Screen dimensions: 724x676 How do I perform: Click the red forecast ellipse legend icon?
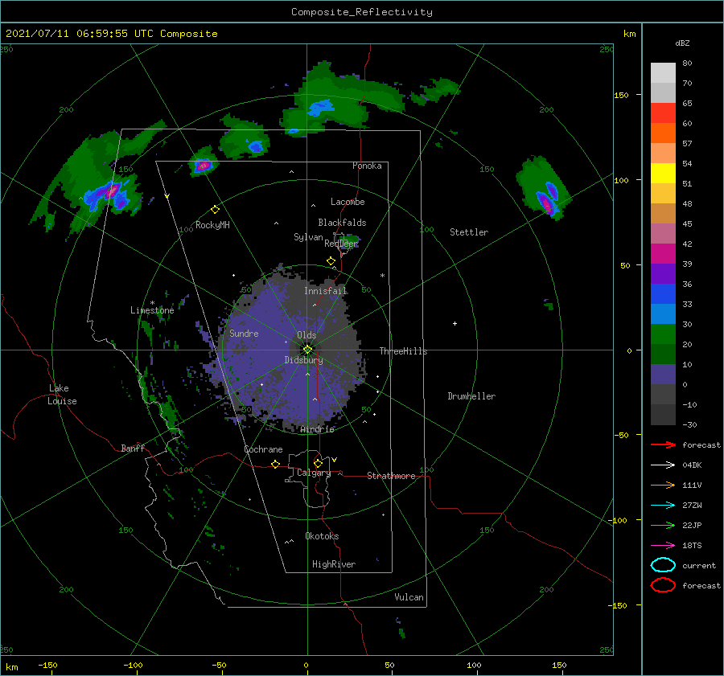click(x=663, y=585)
